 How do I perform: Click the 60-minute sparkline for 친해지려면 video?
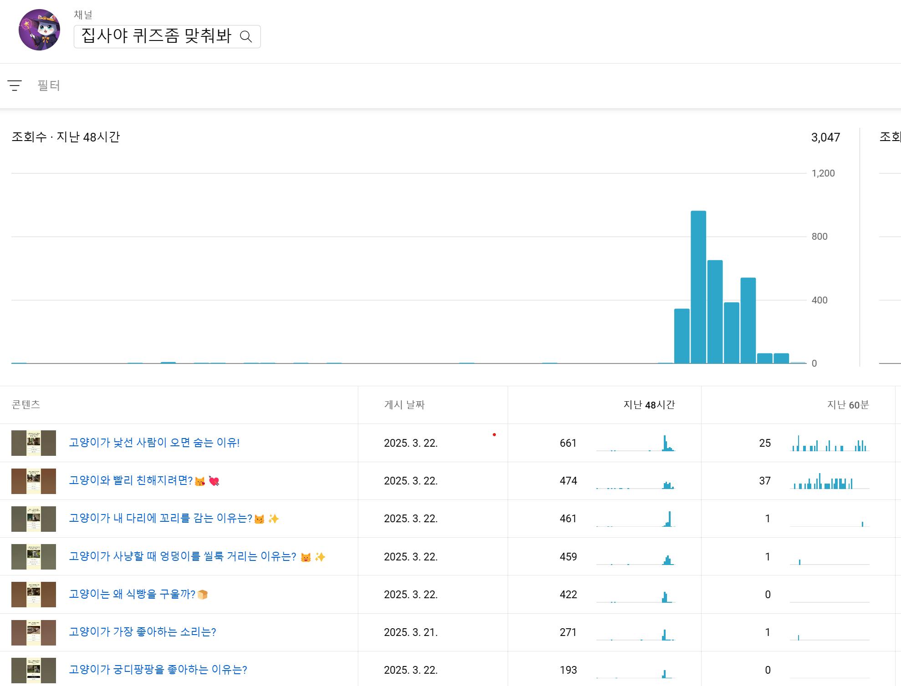830,481
